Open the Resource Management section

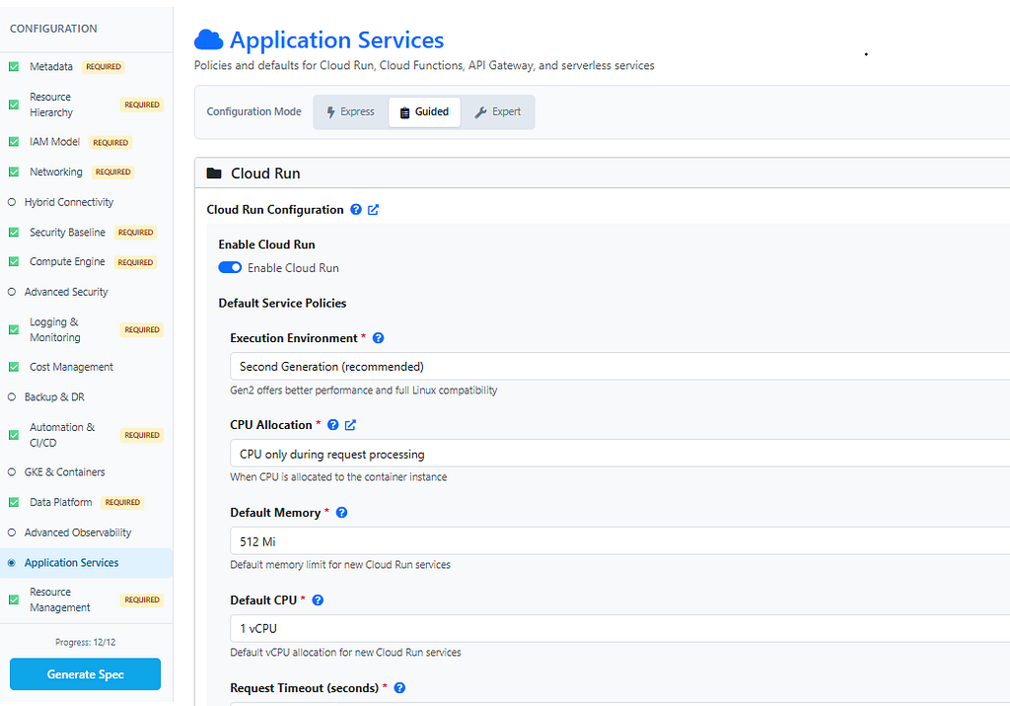[87, 600]
